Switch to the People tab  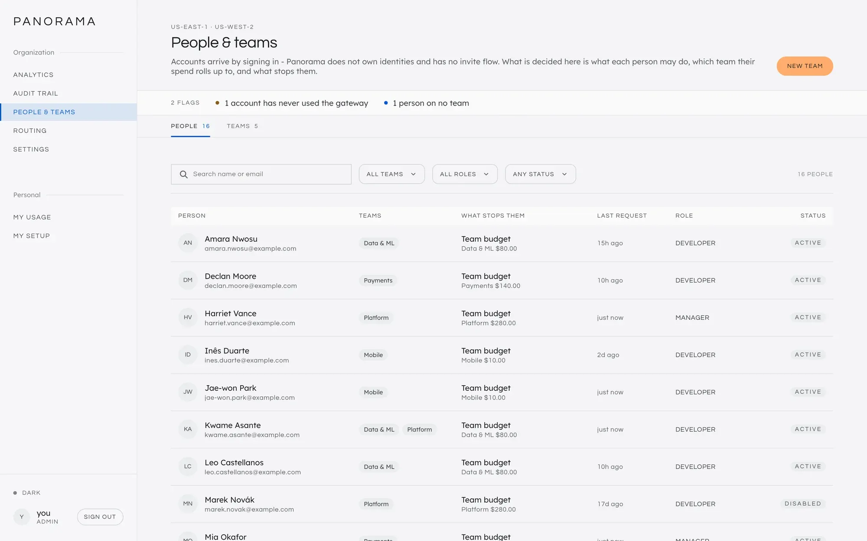click(x=190, y=126)
